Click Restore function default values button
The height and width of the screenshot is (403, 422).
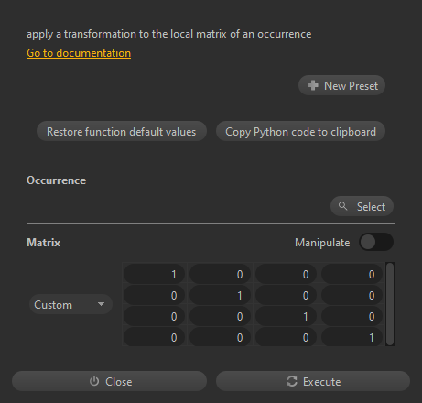(122, 131)
